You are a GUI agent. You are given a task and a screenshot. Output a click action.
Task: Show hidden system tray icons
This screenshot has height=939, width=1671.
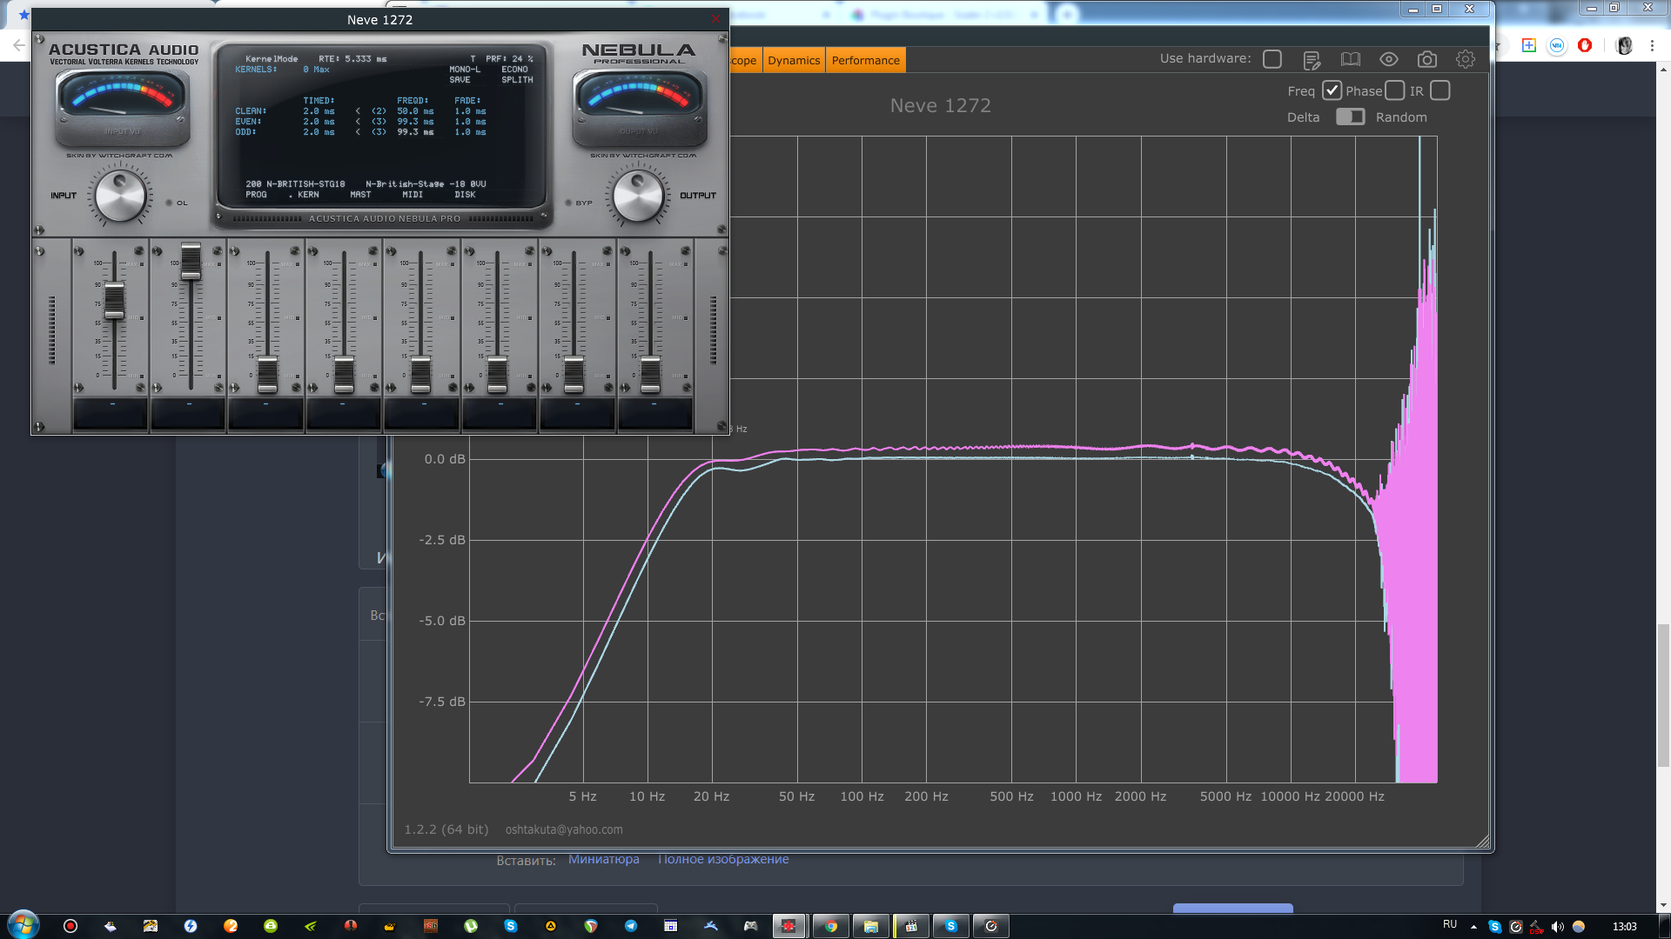point(1473,927)
